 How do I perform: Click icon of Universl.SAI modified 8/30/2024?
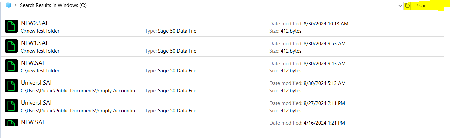(11, 86)
